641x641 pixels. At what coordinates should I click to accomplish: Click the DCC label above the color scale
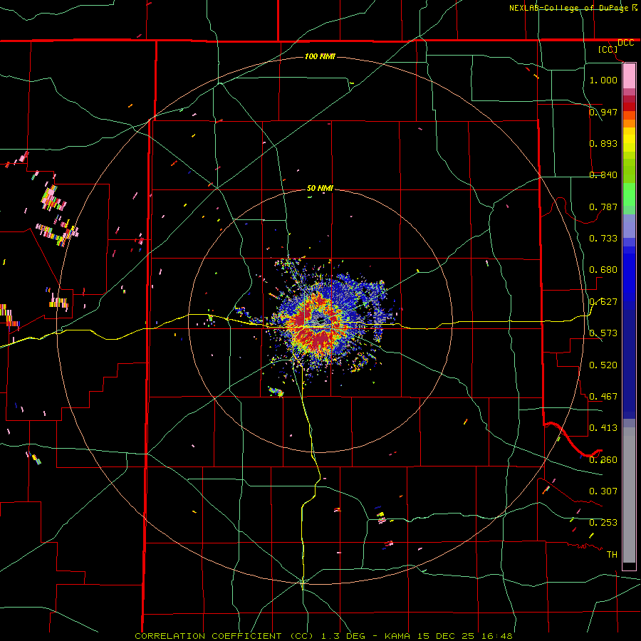pos(625,43)
